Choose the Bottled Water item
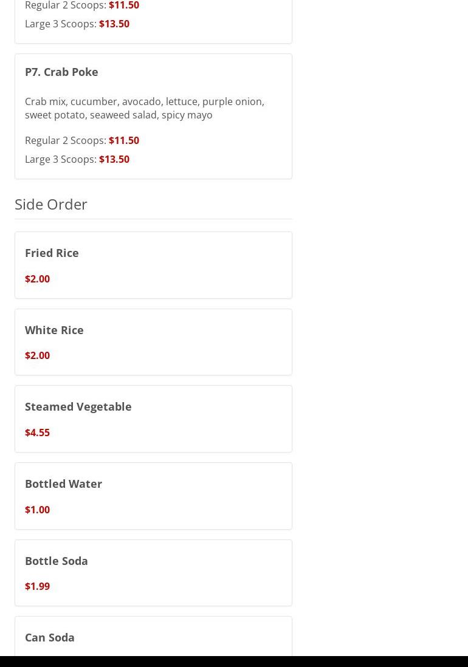Viewport: 468px width, 667px height. pos(63,484)
